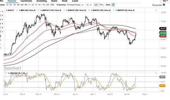Image resolution: width=170 pixels, height=100 pixels.
Task: Open the 1D period dropdown next to Frequency
Action: click(89, 5)
